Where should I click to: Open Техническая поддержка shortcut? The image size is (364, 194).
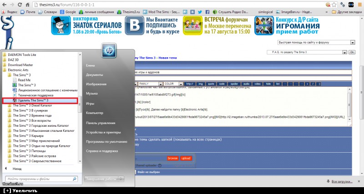click(x=33, y=95)
